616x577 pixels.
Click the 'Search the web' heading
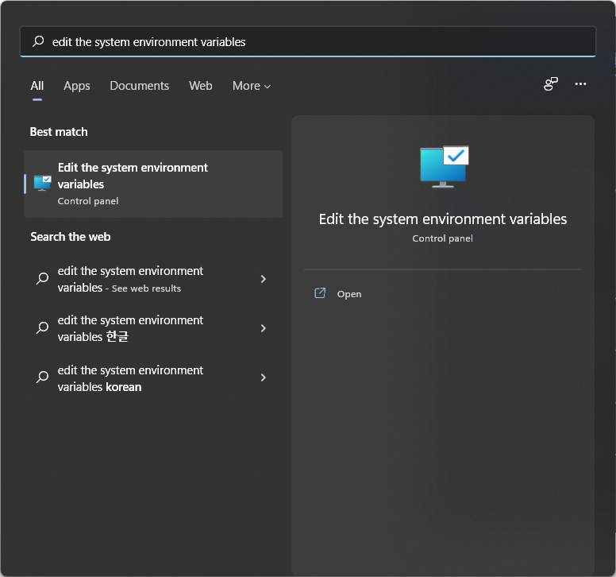click(71, 237)
